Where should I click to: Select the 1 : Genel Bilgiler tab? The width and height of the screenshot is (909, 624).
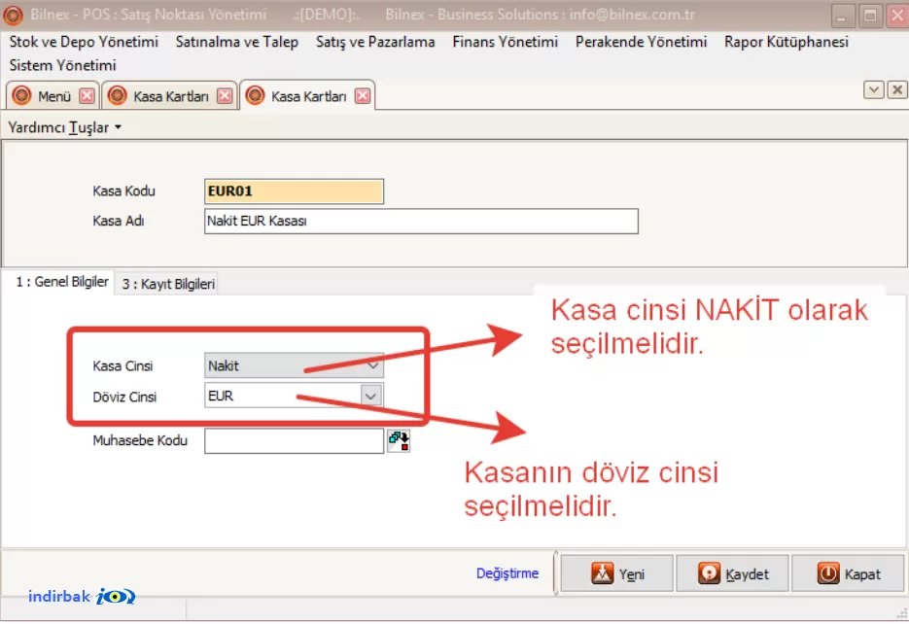[x=61, y=282]
